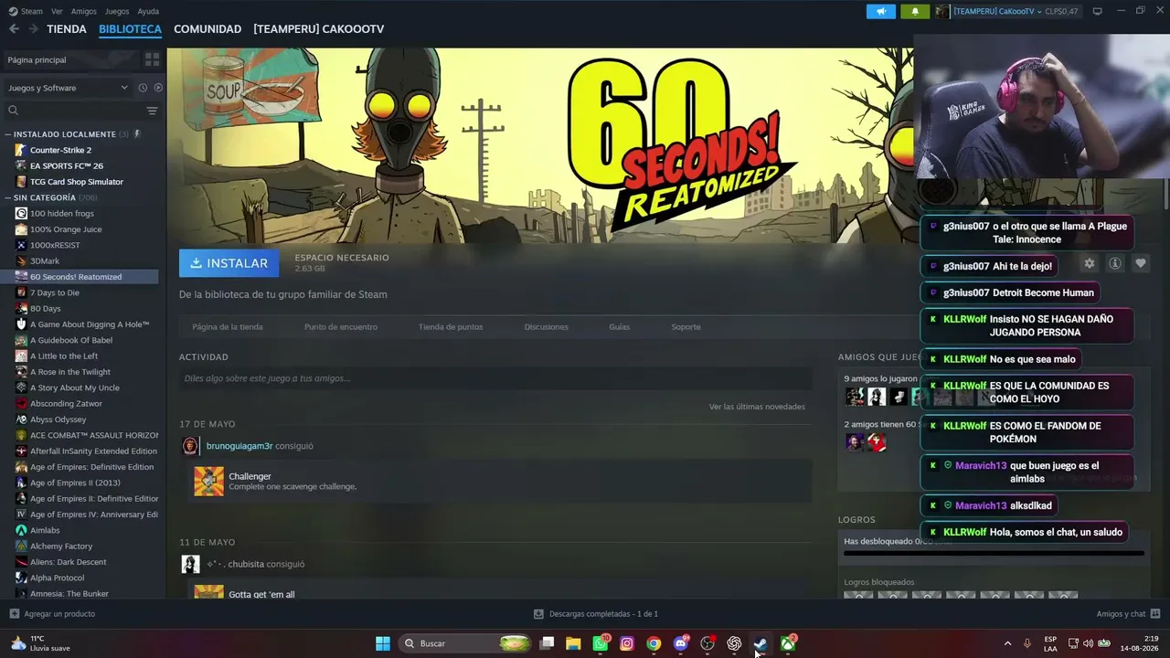Click the Aimlabs game icon
This screenshot has height=658, width=1170.
(21, 530)
